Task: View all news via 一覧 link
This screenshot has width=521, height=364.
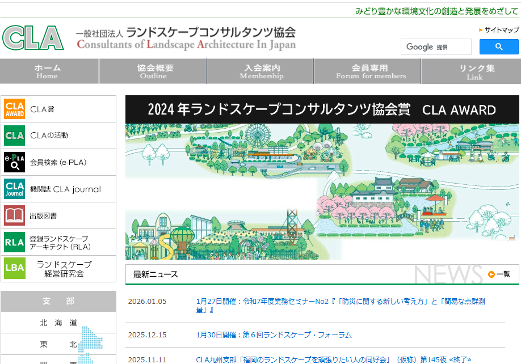Action: (x=499, y=274)
